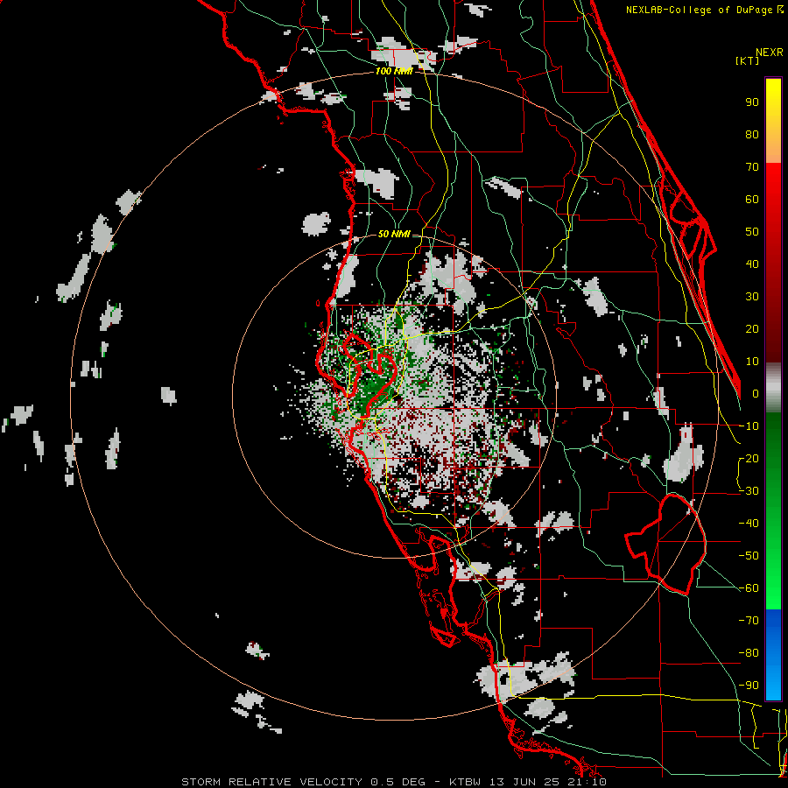Image resolution: width=788 pixels, height=788 pixels.
Task: Click the 13 JUN 25 21:10 timestamp
Action: pos(546,782)
